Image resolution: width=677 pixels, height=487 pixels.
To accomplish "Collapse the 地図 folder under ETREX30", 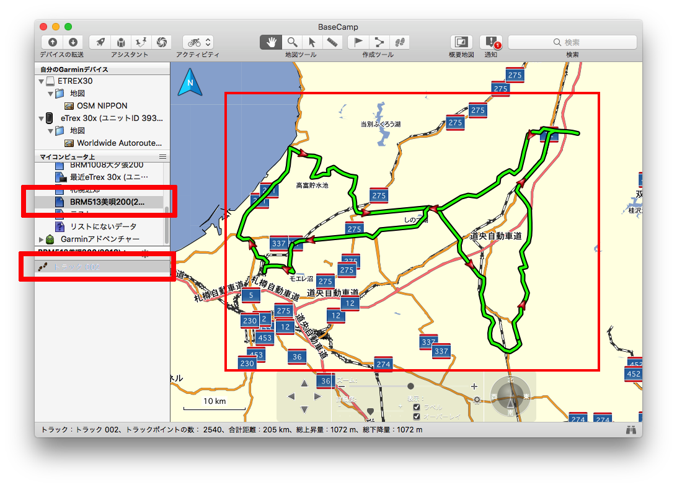I will (50, 94).
